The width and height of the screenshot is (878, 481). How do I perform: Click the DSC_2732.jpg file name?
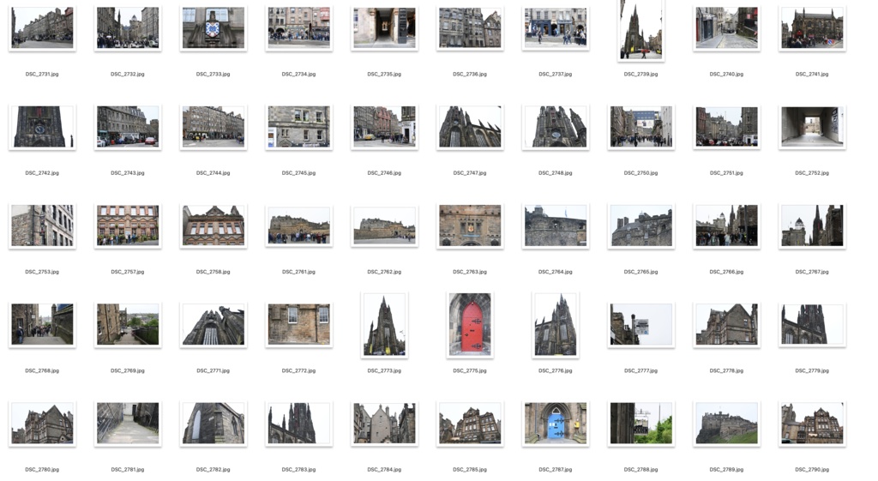point(128,74)
